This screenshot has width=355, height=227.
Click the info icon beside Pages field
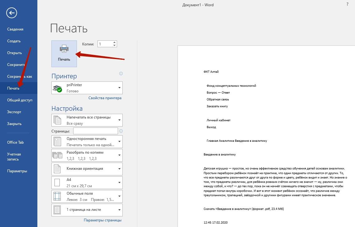121,131
